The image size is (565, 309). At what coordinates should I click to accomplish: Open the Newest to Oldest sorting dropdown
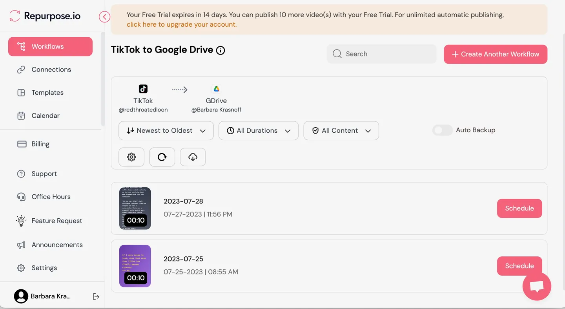[x=166, y=130]
